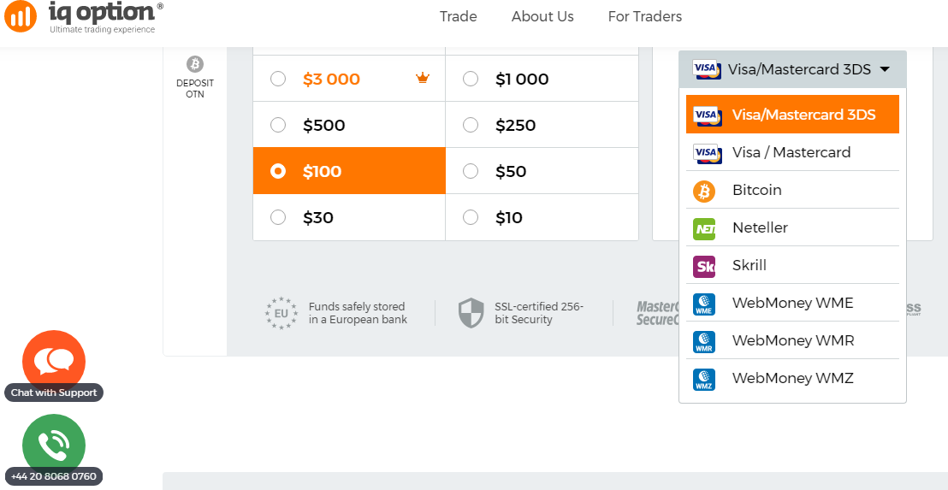This screenshot has width=948, height=490.
Task: Pick Visa / Mastercard option in list
Action: click(792, 152)
